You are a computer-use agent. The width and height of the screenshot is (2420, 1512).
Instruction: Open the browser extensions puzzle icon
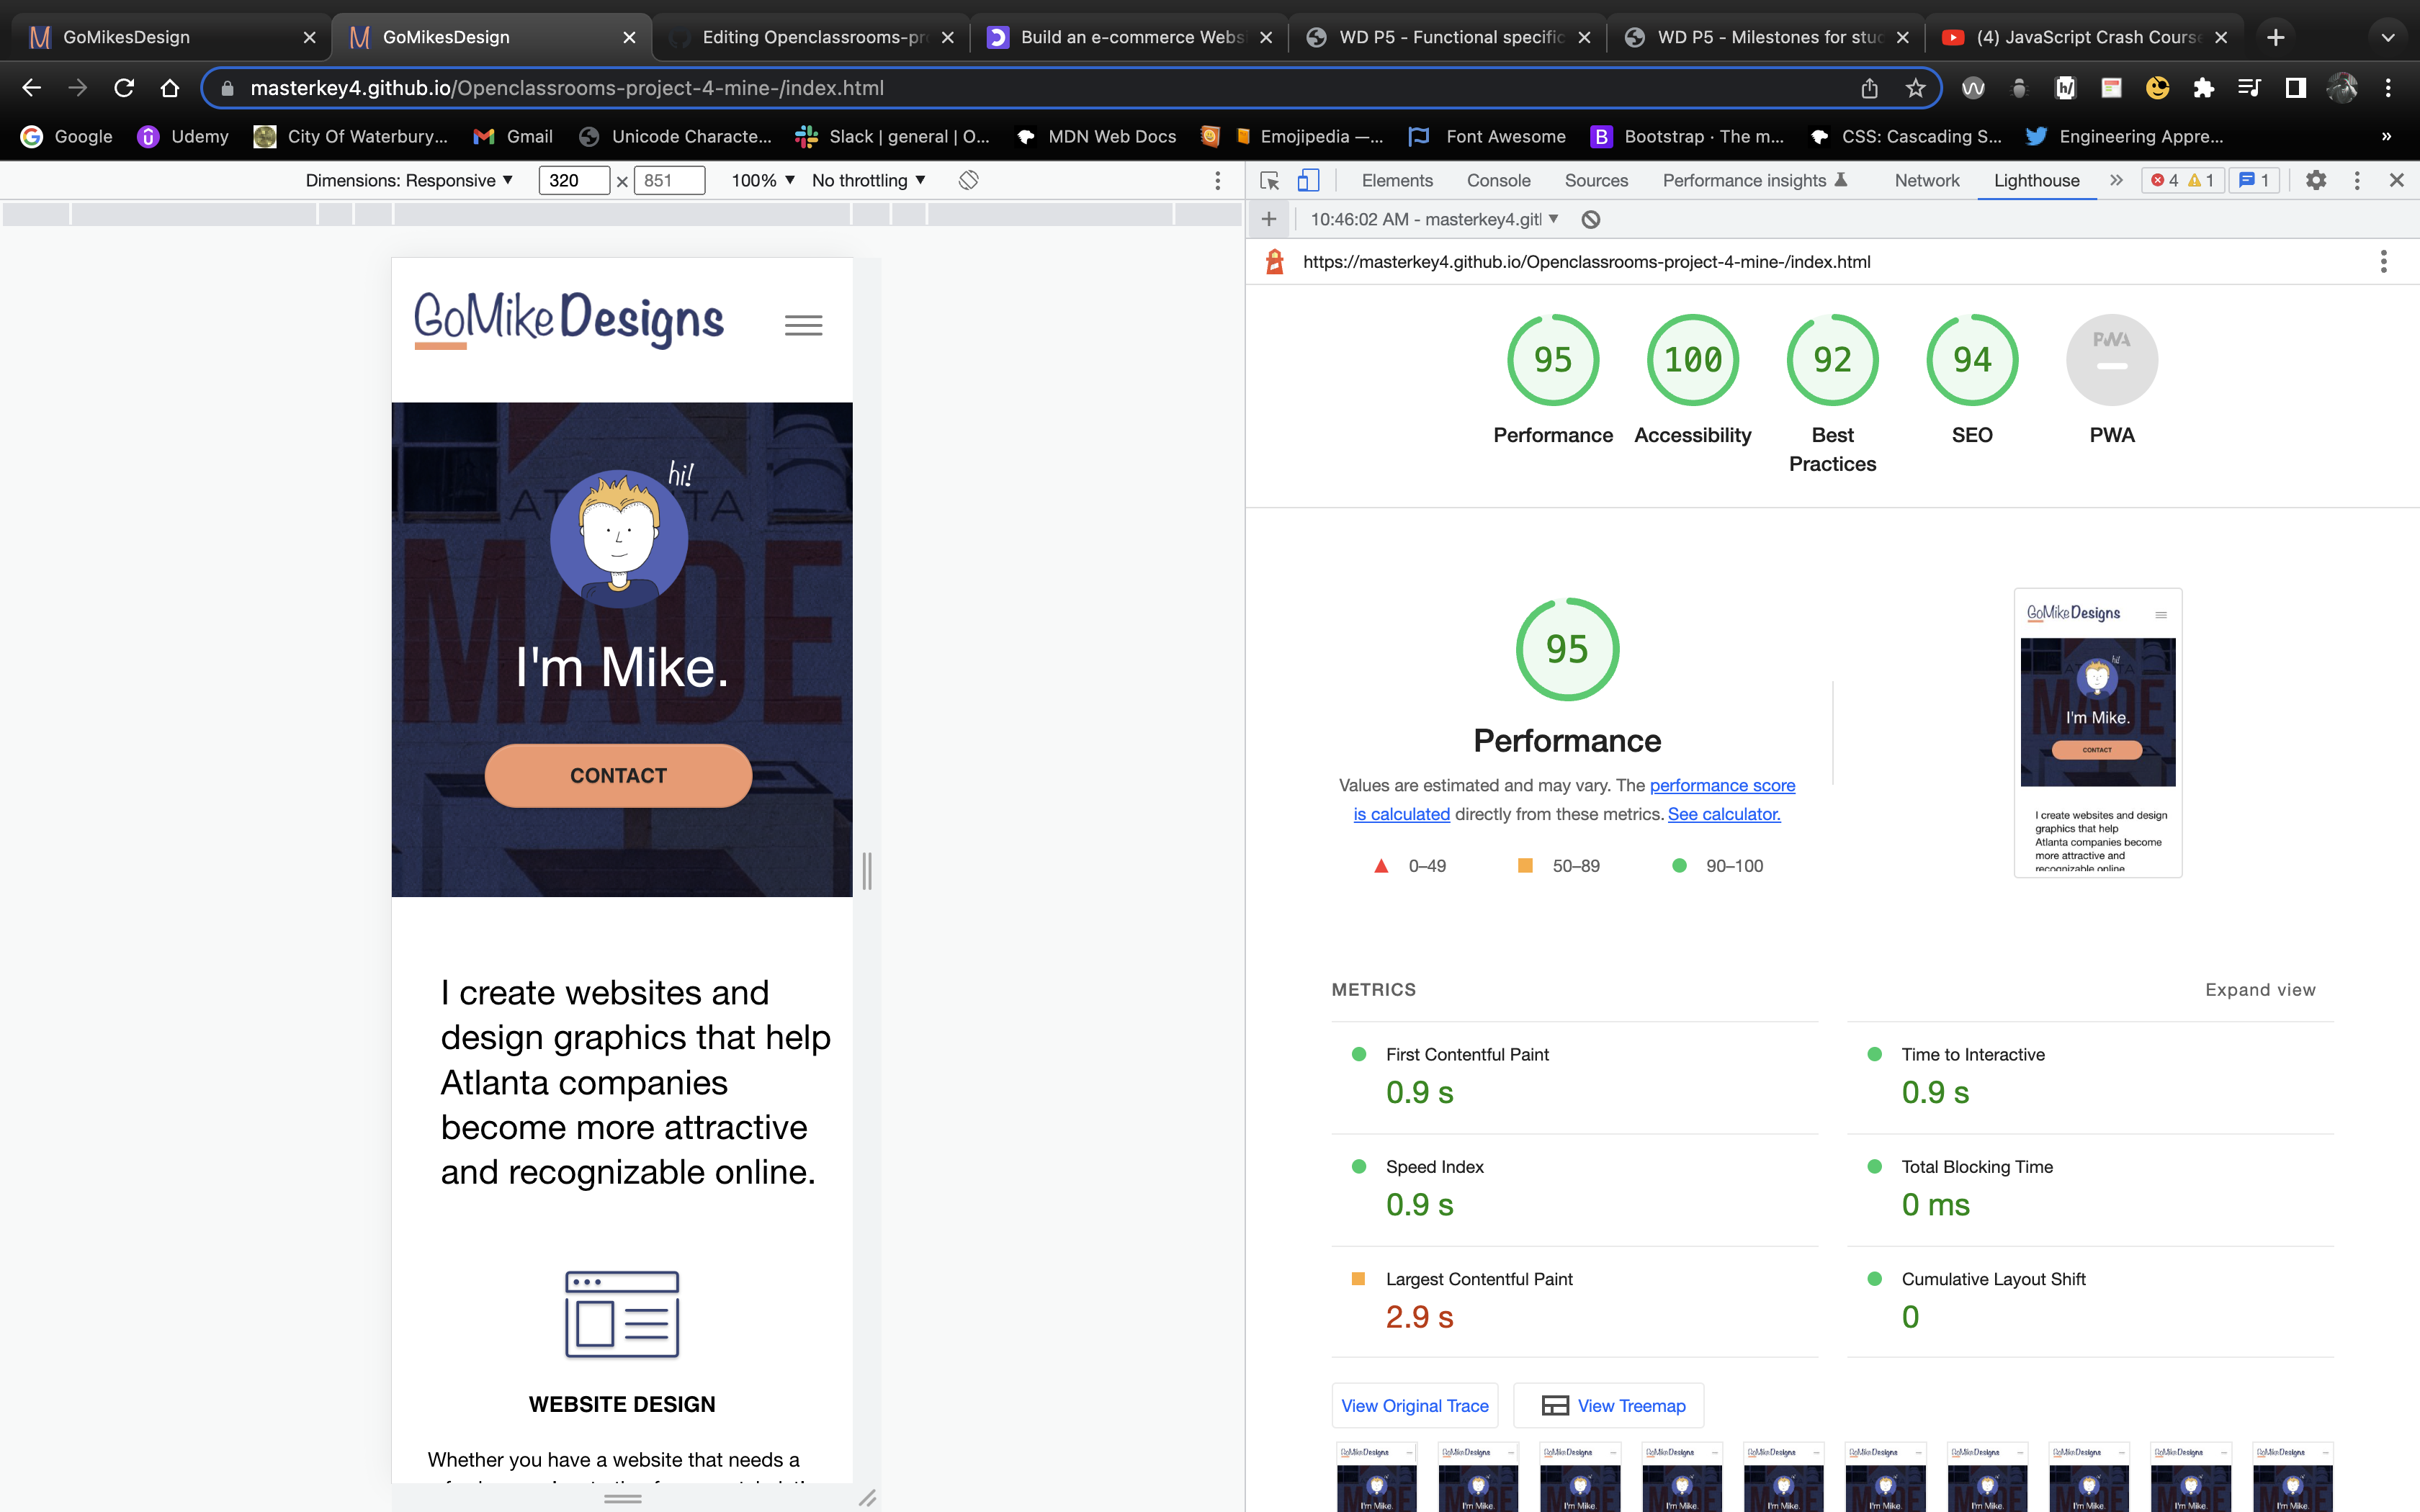coord(2203,87)
